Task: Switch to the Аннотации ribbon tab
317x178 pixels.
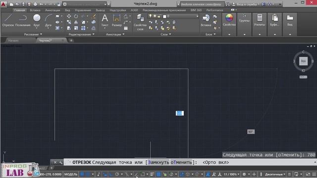Action: (53, 10)
